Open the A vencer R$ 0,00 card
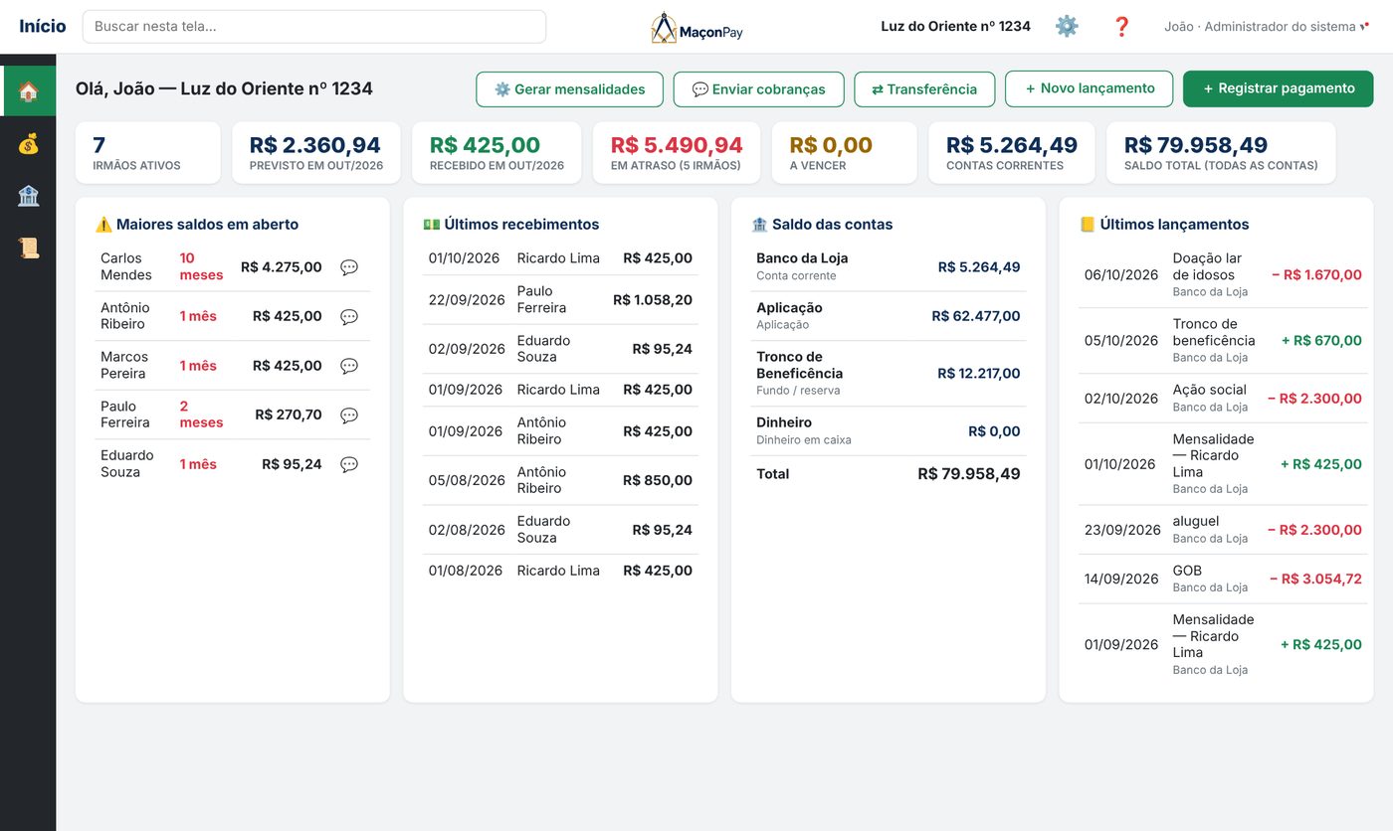This screenshot has height=831, width=1393. (845, 153)
